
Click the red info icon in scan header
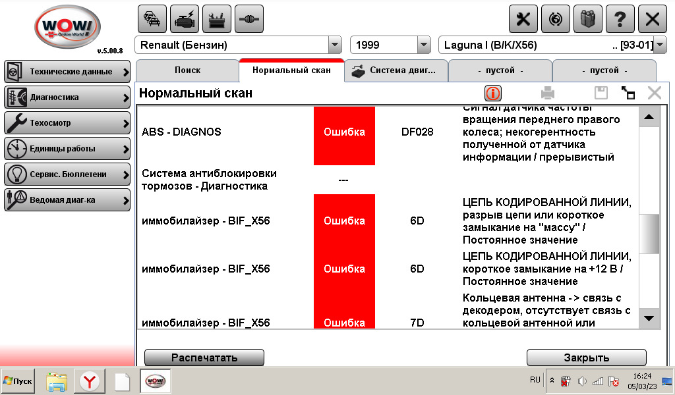pos(493,93)
